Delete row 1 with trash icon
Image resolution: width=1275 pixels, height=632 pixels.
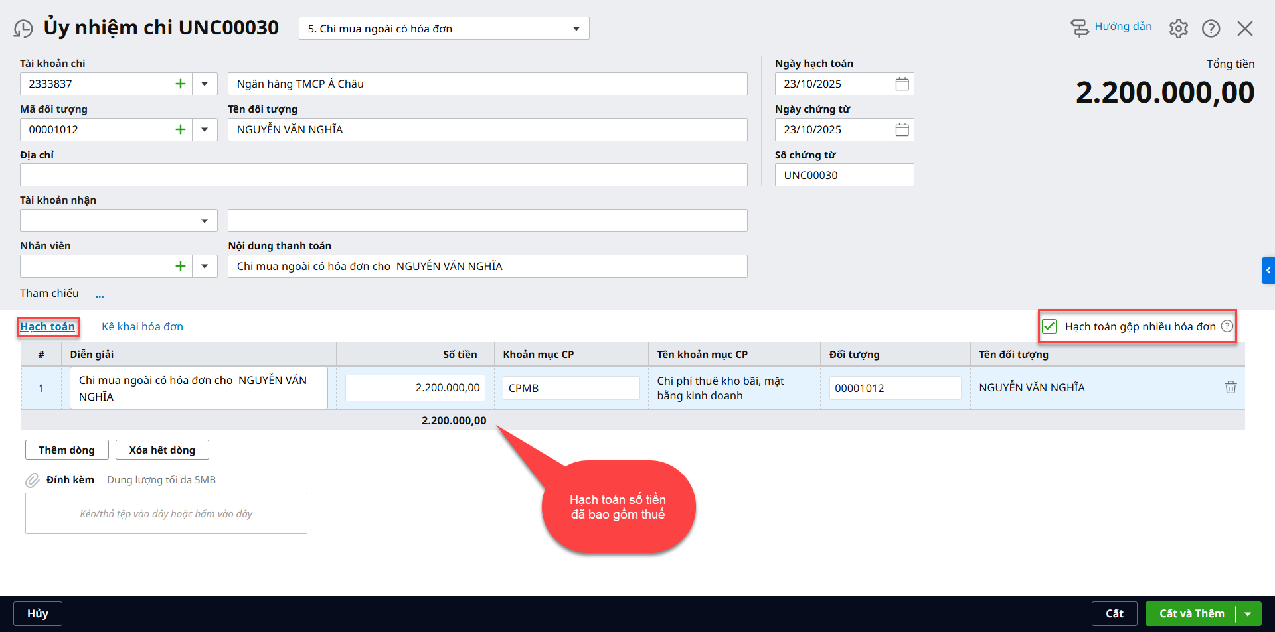point(1230,387)
